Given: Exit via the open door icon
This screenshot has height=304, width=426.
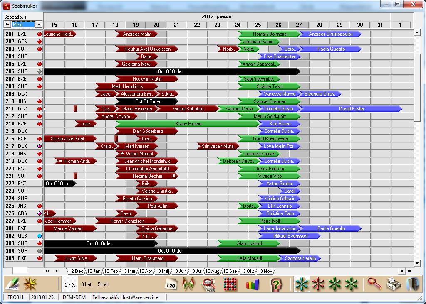Looking at the screenshot, I should [x=413, y=284].
